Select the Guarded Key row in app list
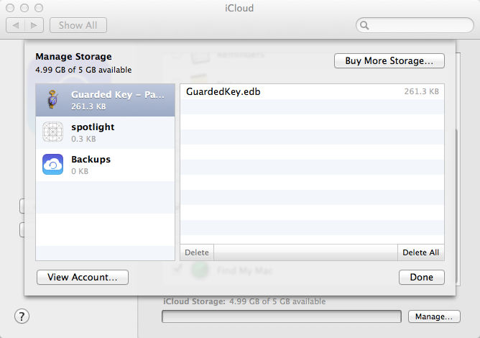The height and width of the screenshot is (338, 480). click(106, 100)
